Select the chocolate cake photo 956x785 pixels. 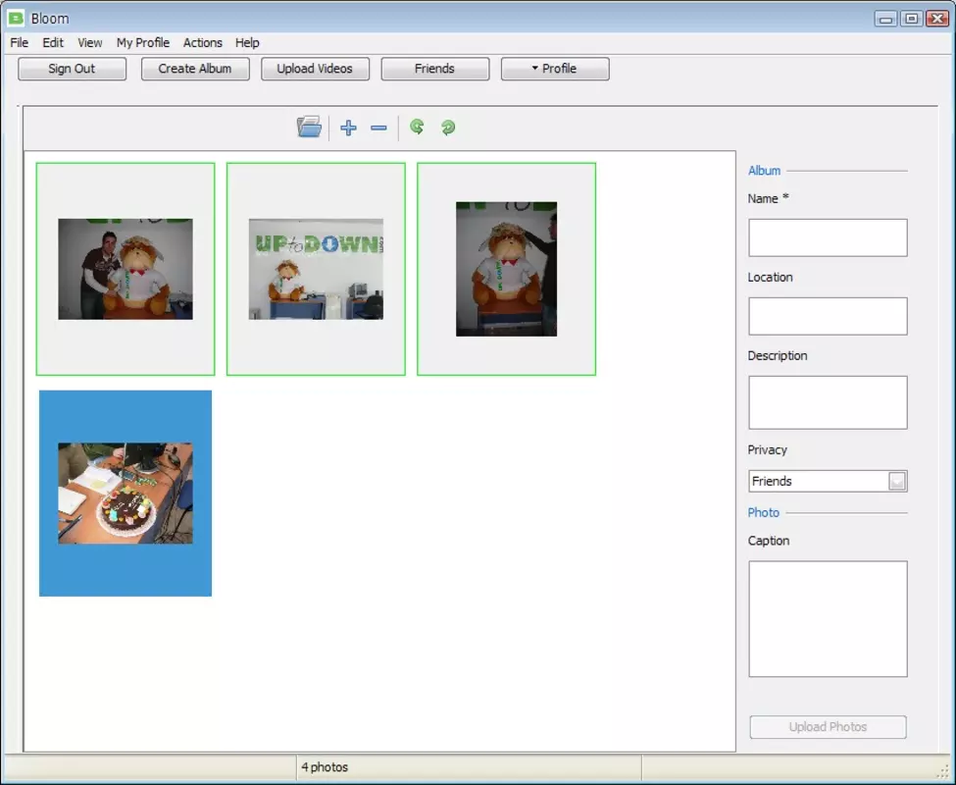click(x=126, y=494)
